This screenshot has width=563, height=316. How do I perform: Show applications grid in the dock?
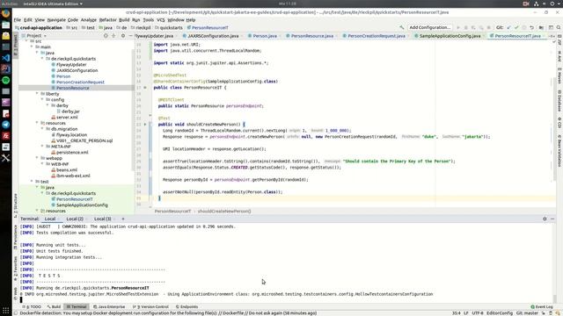[6, 310]
